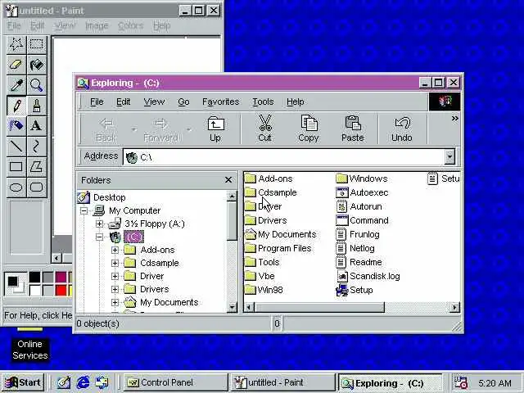Open the Favorites menu
The height and width of the screenshot is (393, 524).
(x=221, y=102)
